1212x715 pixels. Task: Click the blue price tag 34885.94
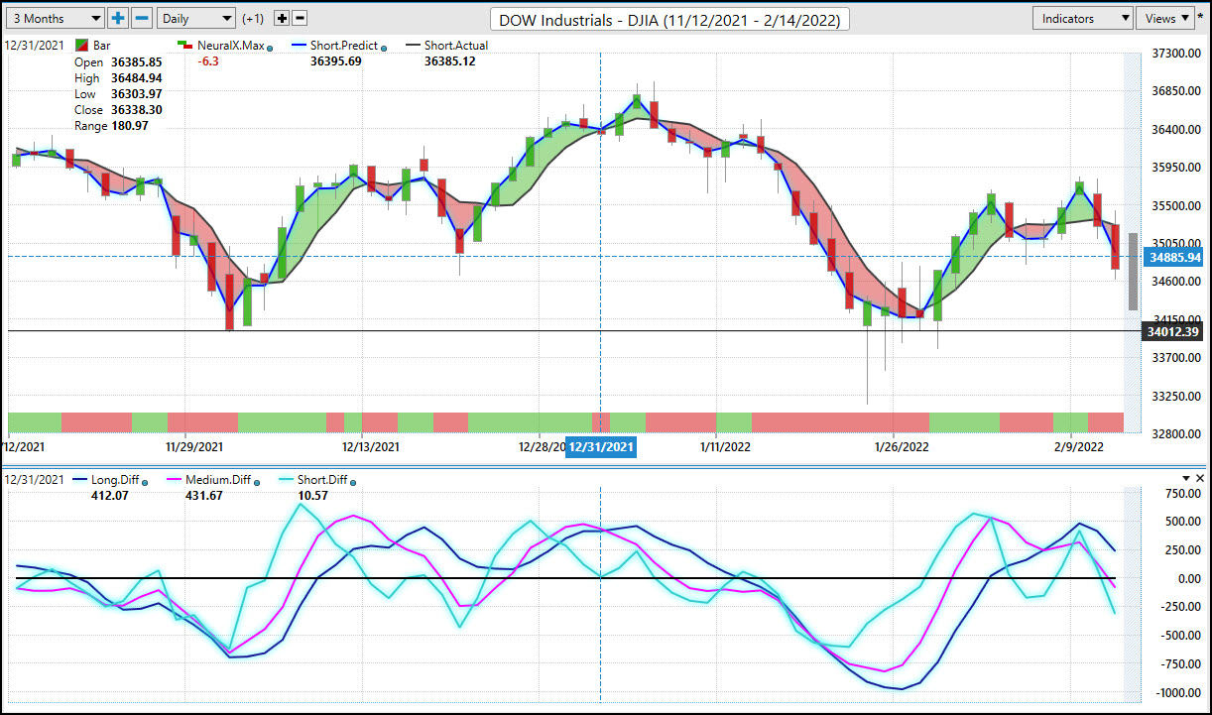click(1173, 257)
